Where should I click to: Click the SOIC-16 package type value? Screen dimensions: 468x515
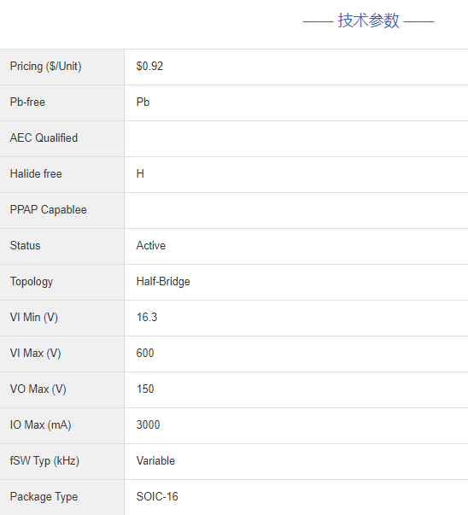point(157,496)
